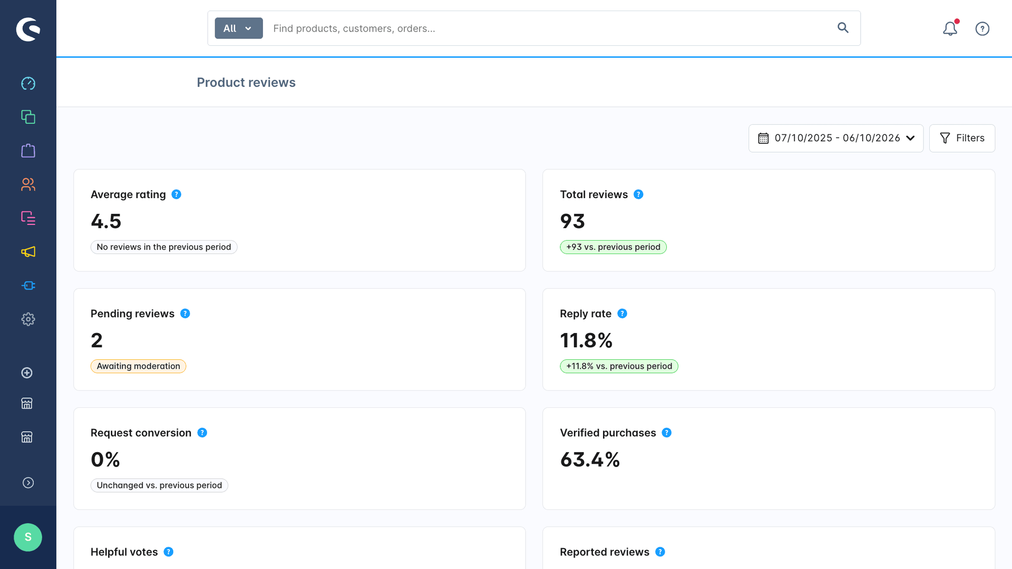Expand the sidebar with the arrow circle icon

tap(28, 483)
